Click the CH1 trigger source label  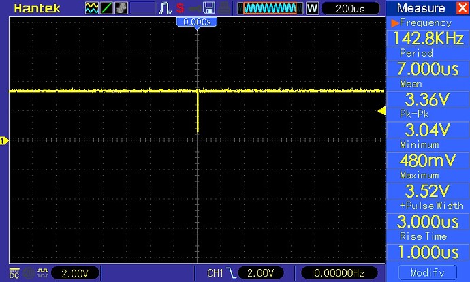215,273
